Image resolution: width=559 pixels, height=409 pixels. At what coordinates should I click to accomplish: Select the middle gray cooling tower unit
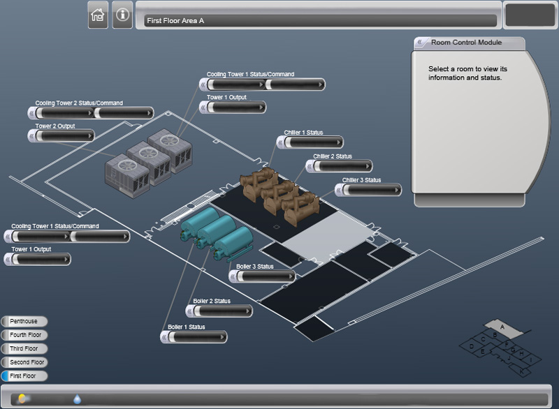pyautogui.click(x=148, y=165)
